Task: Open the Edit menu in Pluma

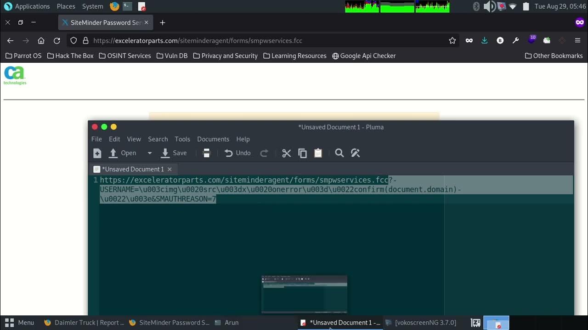Action: click(x=114, y=139)
